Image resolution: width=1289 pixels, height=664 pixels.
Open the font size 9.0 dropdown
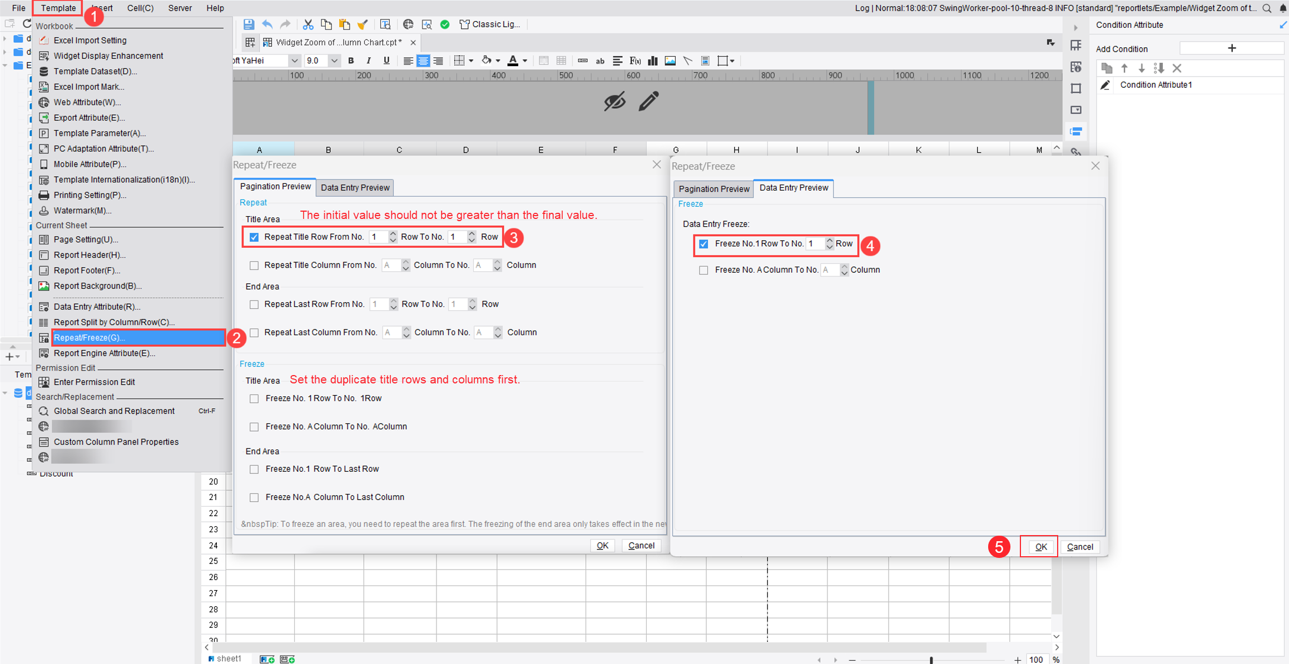tap(334, 61)
